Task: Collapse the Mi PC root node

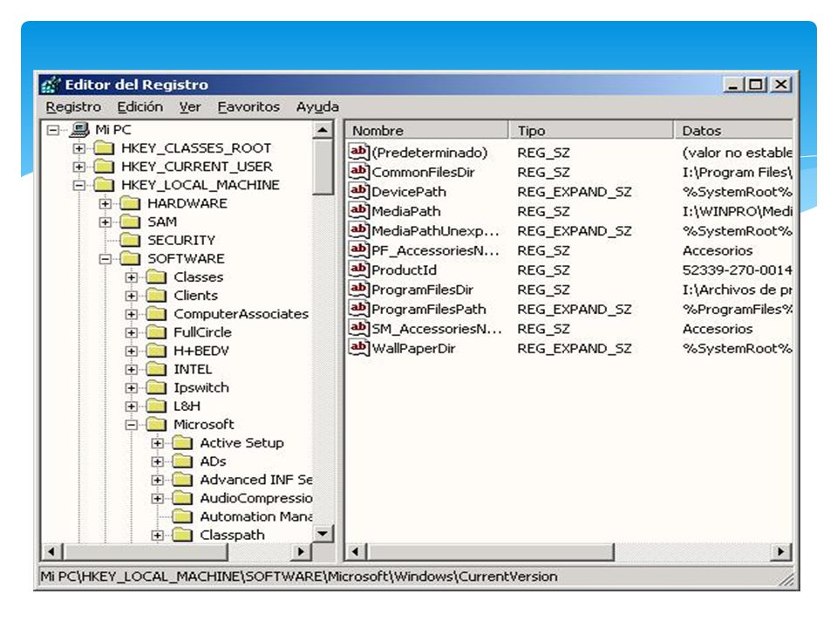Action: pyautogui.click(x=53, y=130)
